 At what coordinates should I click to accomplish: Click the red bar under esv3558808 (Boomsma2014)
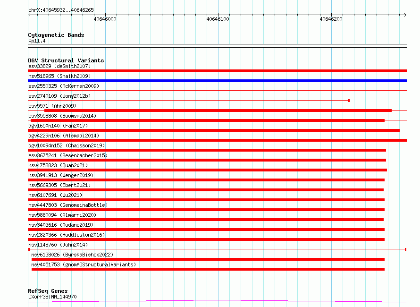208,120
